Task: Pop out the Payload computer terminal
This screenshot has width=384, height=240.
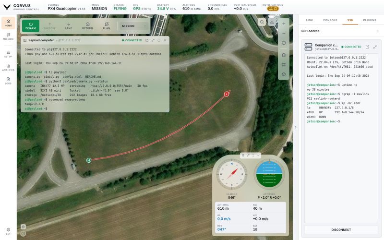Action: point(147,40)
